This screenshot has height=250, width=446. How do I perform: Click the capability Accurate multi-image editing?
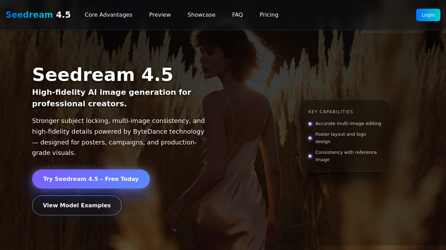click(x=348, y=123)
